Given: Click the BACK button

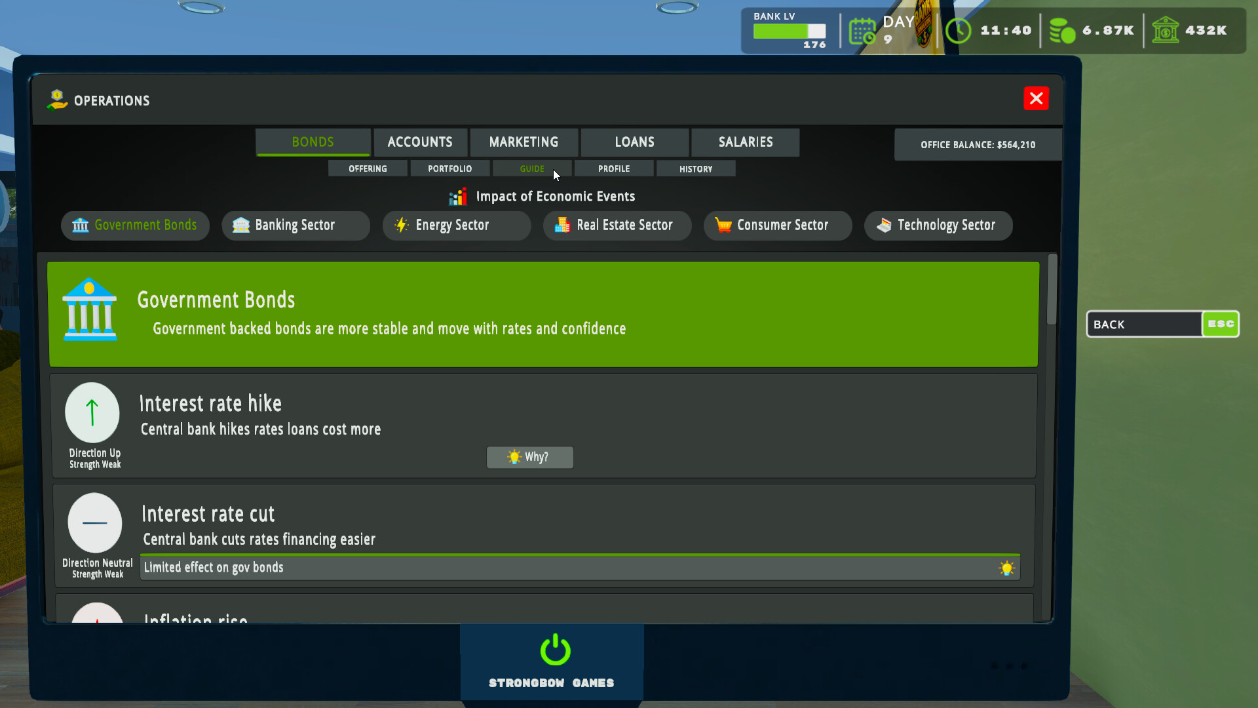Looking at the screenshot, I should pos(1144,324).
